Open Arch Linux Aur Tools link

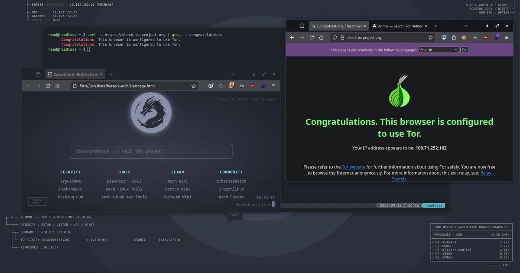(124, 197)
